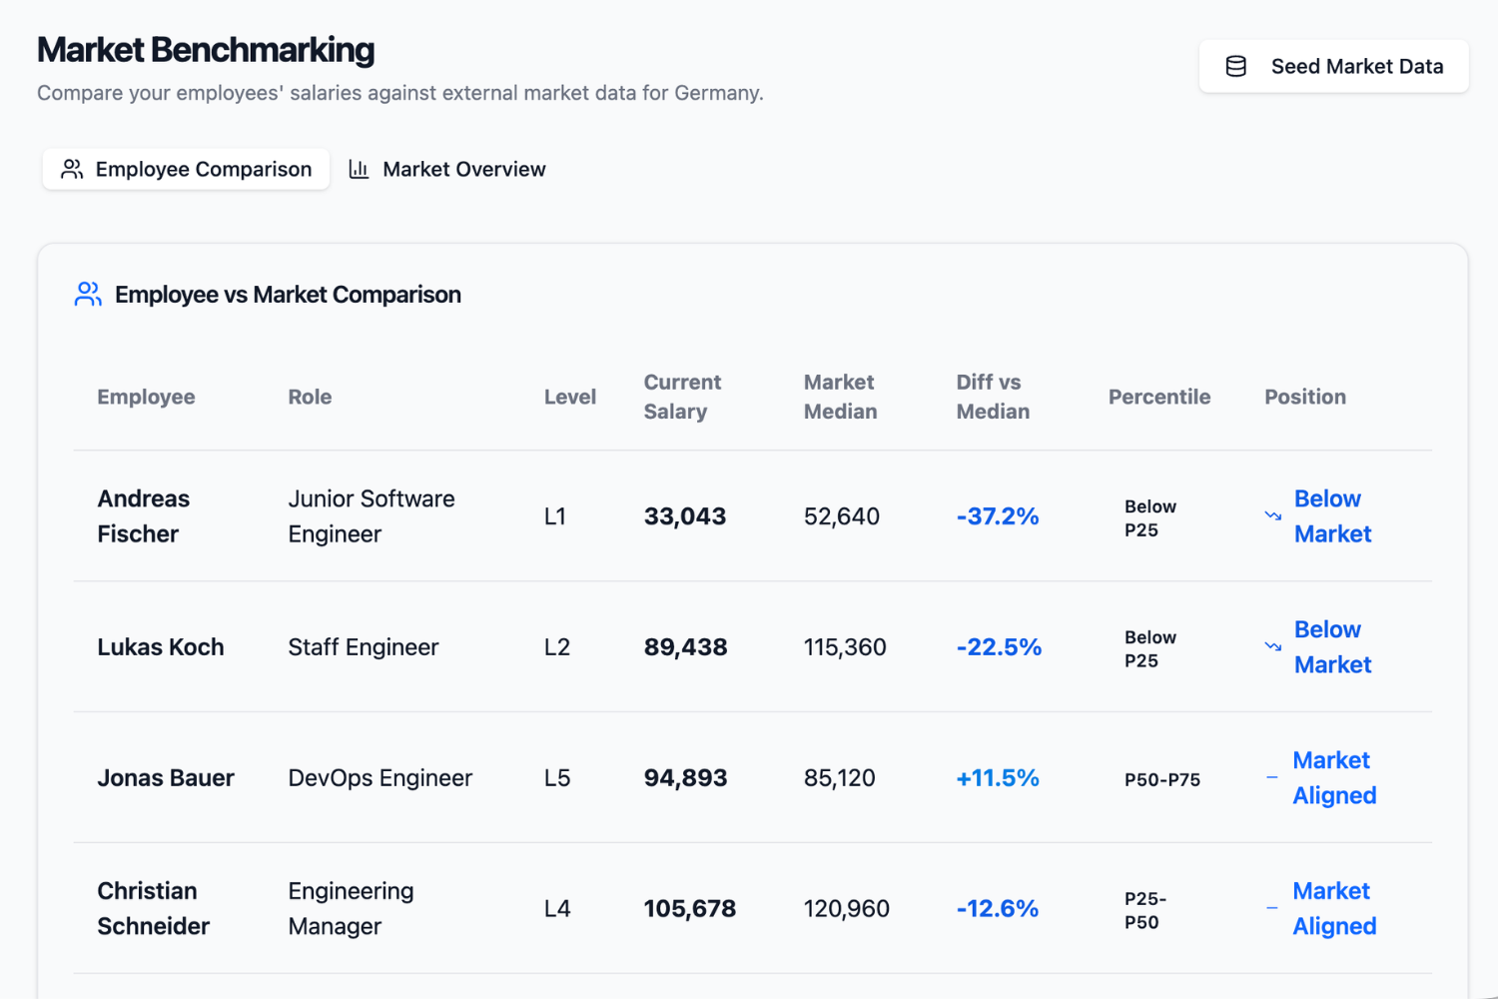Click the database icon in Seed Market Data
1498x999 pixels.
tap(1235, 66)
